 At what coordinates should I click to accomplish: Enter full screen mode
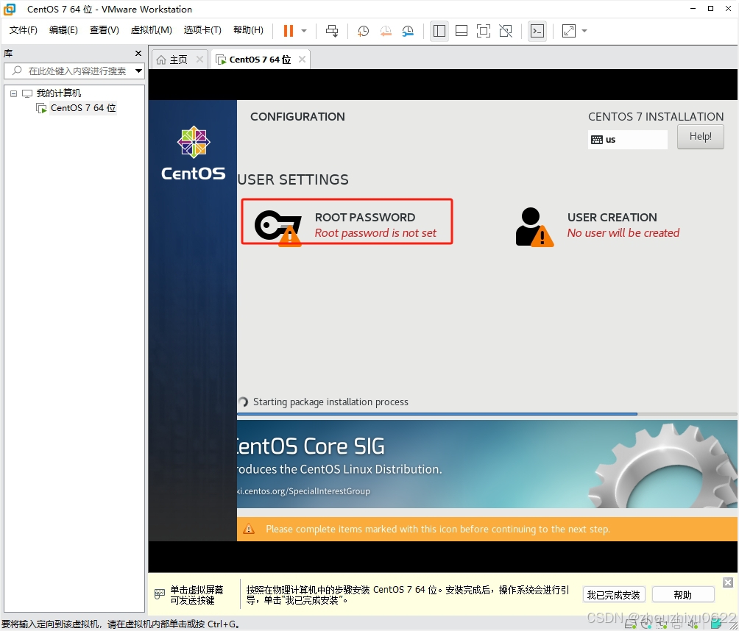coord(484,31)
